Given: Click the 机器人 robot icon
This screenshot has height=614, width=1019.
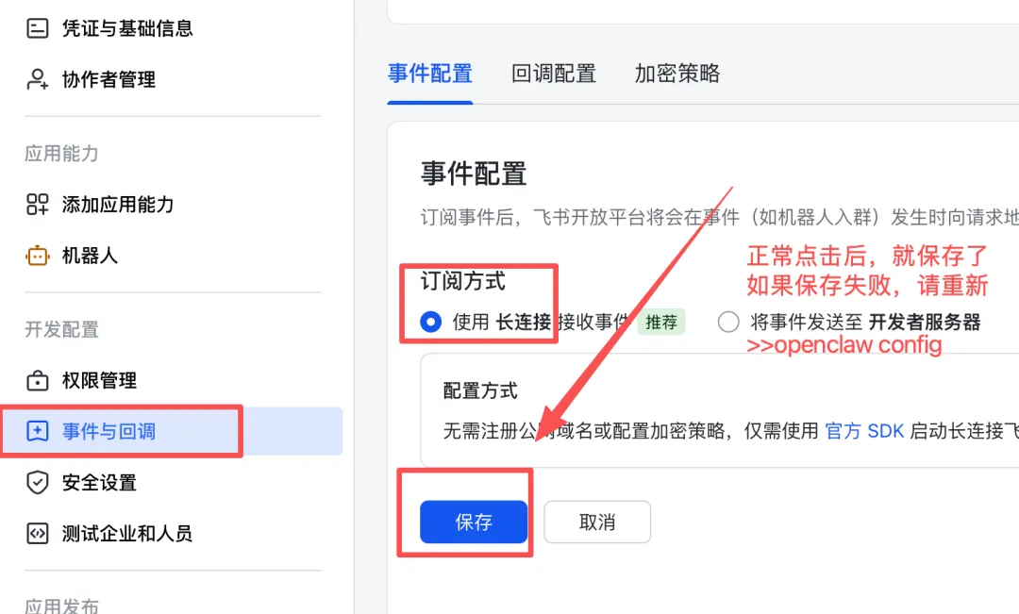Looking at the screenshot, I should 37,256.
